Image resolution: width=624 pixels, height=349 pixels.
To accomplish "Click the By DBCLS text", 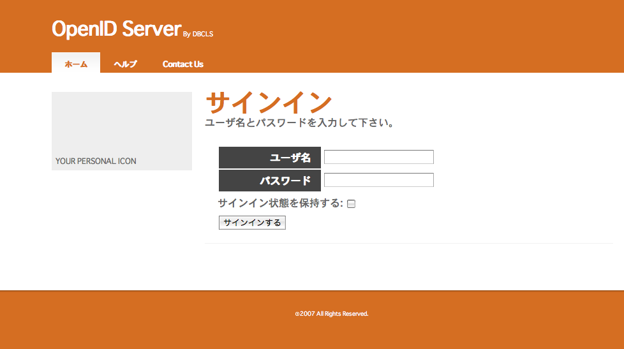I will [x=198, y=34].
